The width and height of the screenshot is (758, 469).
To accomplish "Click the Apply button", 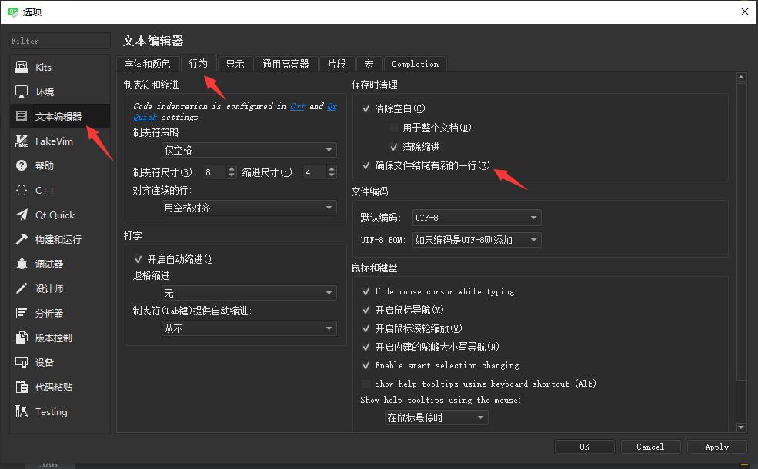I will coord(717,447).
